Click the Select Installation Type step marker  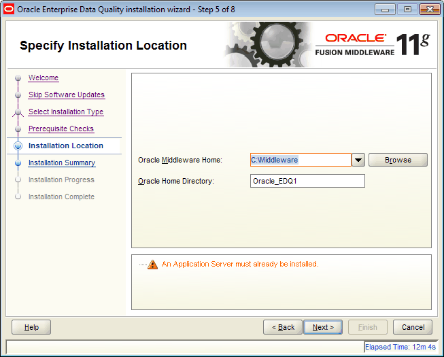18,112
